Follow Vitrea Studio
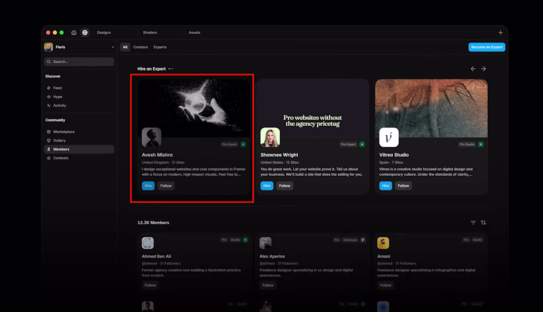Image resolution: width=543 pixels, height=312 pixels. [403, 186]
